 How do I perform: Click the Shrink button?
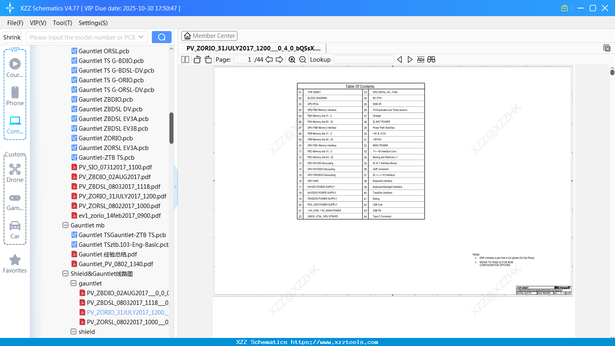click(12, 37)
